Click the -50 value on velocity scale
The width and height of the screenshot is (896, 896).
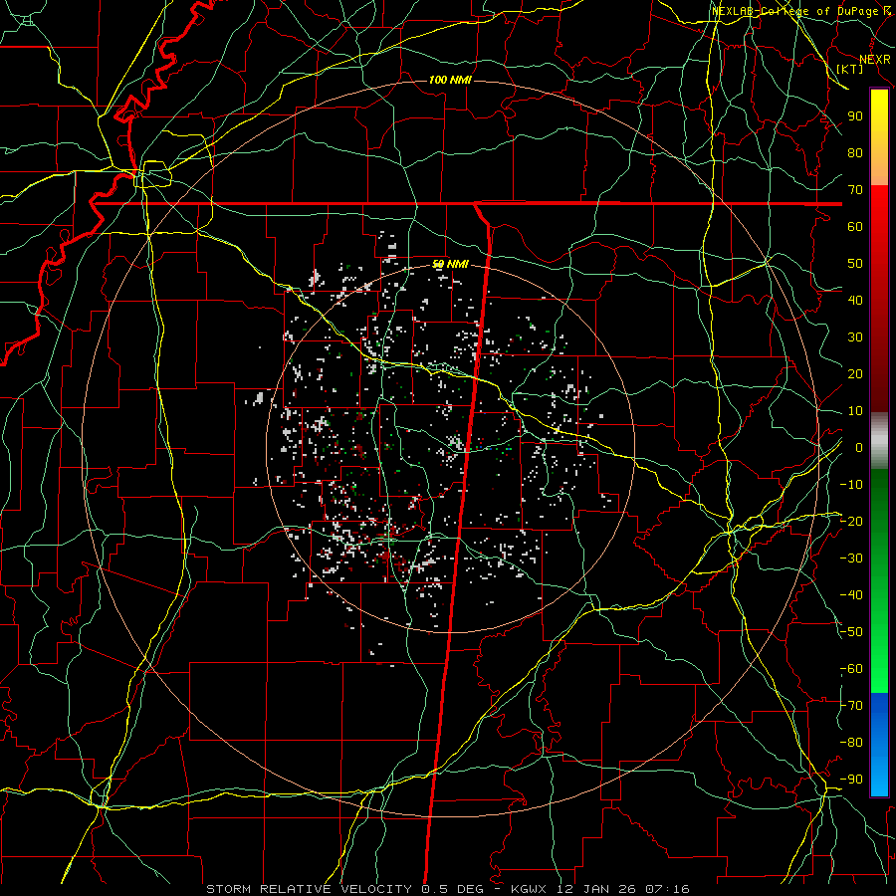pos(851,632)
